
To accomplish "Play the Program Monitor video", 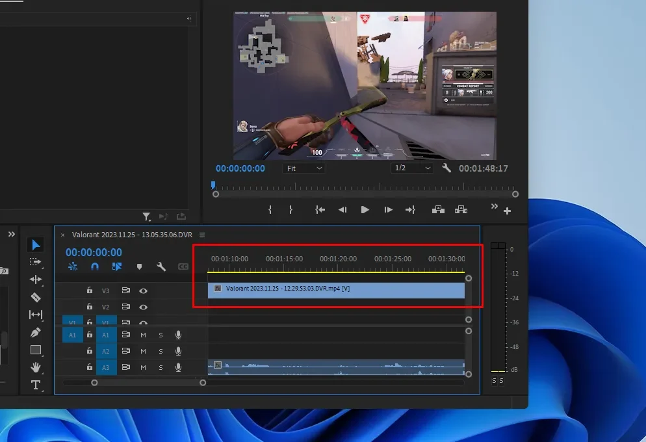I will pos(365,210).
